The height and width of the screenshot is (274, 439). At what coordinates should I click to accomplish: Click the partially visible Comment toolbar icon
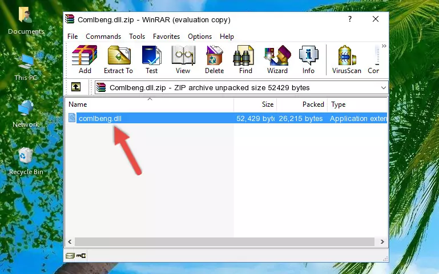point(374,59)
